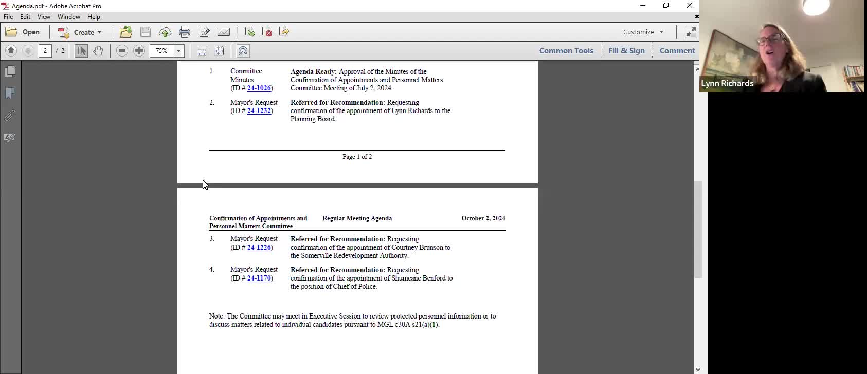Viewport: 867px width, 374px height.
Task: Activate the Hand pan tool
Action: (x=98, y=50)
